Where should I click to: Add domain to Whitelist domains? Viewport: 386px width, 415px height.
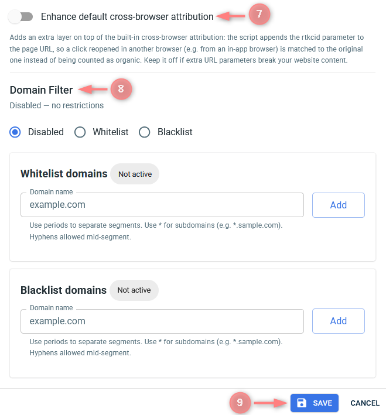click(339, 205)
